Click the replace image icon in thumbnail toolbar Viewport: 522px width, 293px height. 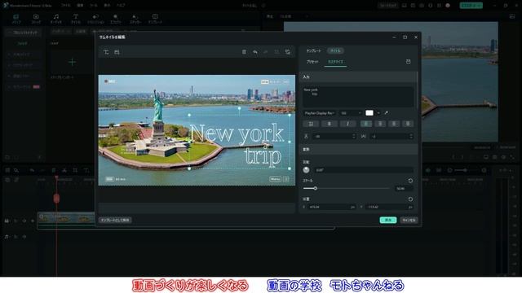[288, 52]
